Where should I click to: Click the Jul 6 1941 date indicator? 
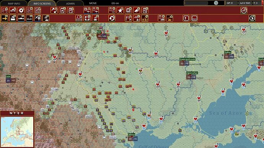(x=245, y=3)
